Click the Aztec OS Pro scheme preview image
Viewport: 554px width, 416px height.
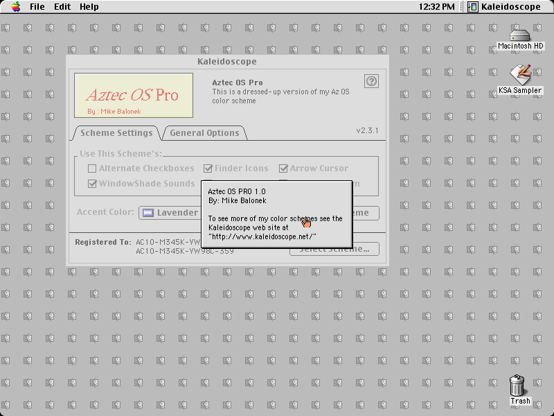(x=134, y=95)
